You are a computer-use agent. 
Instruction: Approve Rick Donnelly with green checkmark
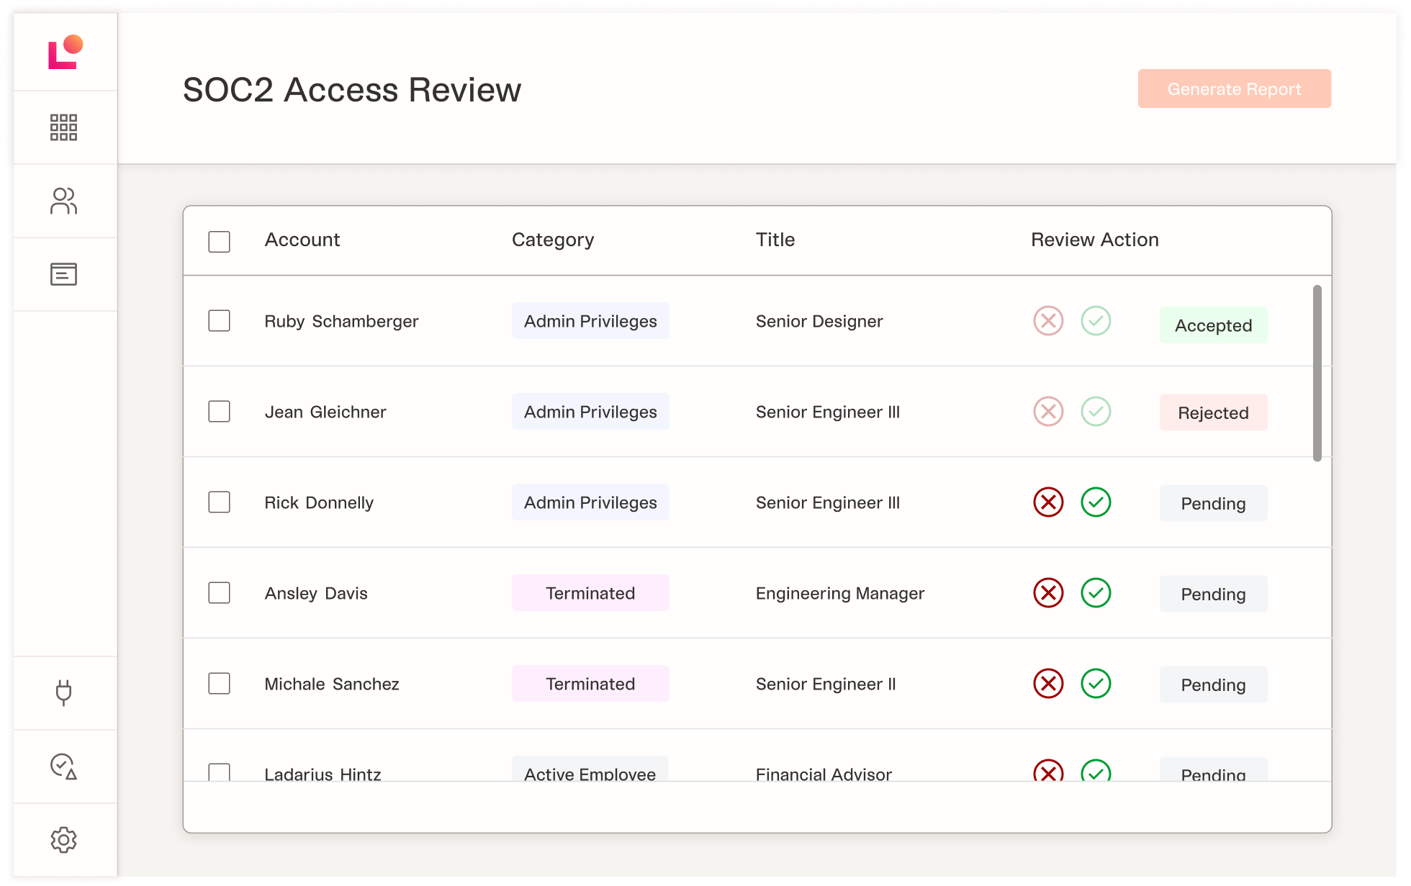click(x=1096, y=502)
